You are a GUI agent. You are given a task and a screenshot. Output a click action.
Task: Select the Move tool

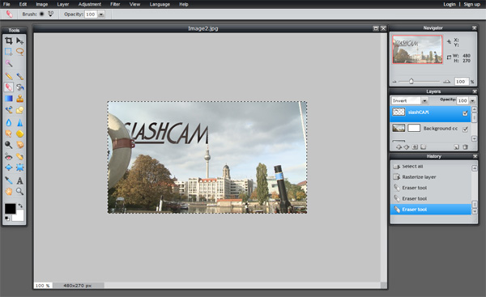(x=19, y=40)
